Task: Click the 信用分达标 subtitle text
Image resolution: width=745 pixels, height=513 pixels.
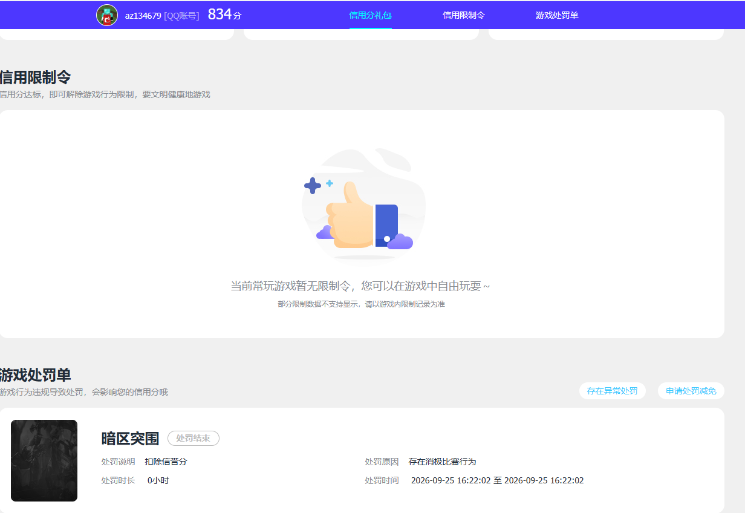Action: (x=105, y=94)
